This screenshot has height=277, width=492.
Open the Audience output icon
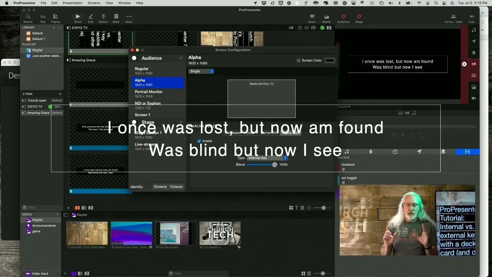(343, 17)
